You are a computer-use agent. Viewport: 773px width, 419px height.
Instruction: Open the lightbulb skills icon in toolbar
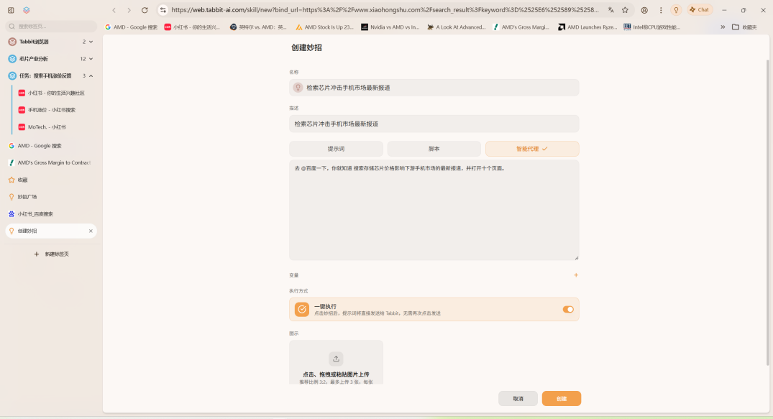[675, 10]
